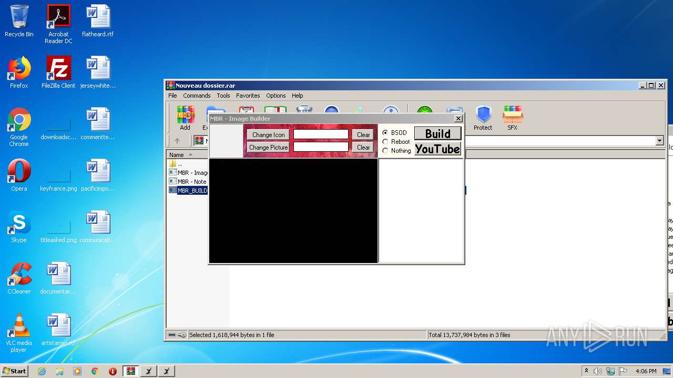673x378 pixels.
Task: Open the downloadsc desktop file
Action: 58,127
